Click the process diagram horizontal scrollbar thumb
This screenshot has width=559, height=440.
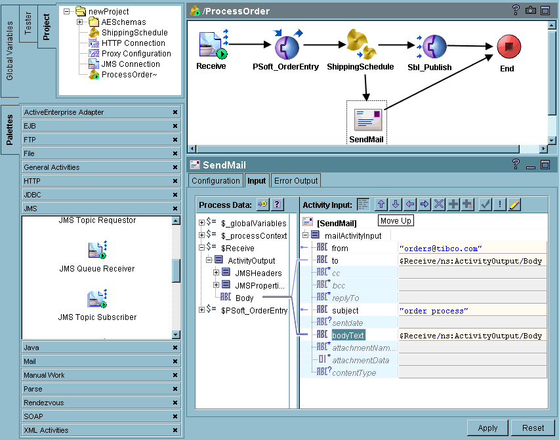(x=358, y=149)
